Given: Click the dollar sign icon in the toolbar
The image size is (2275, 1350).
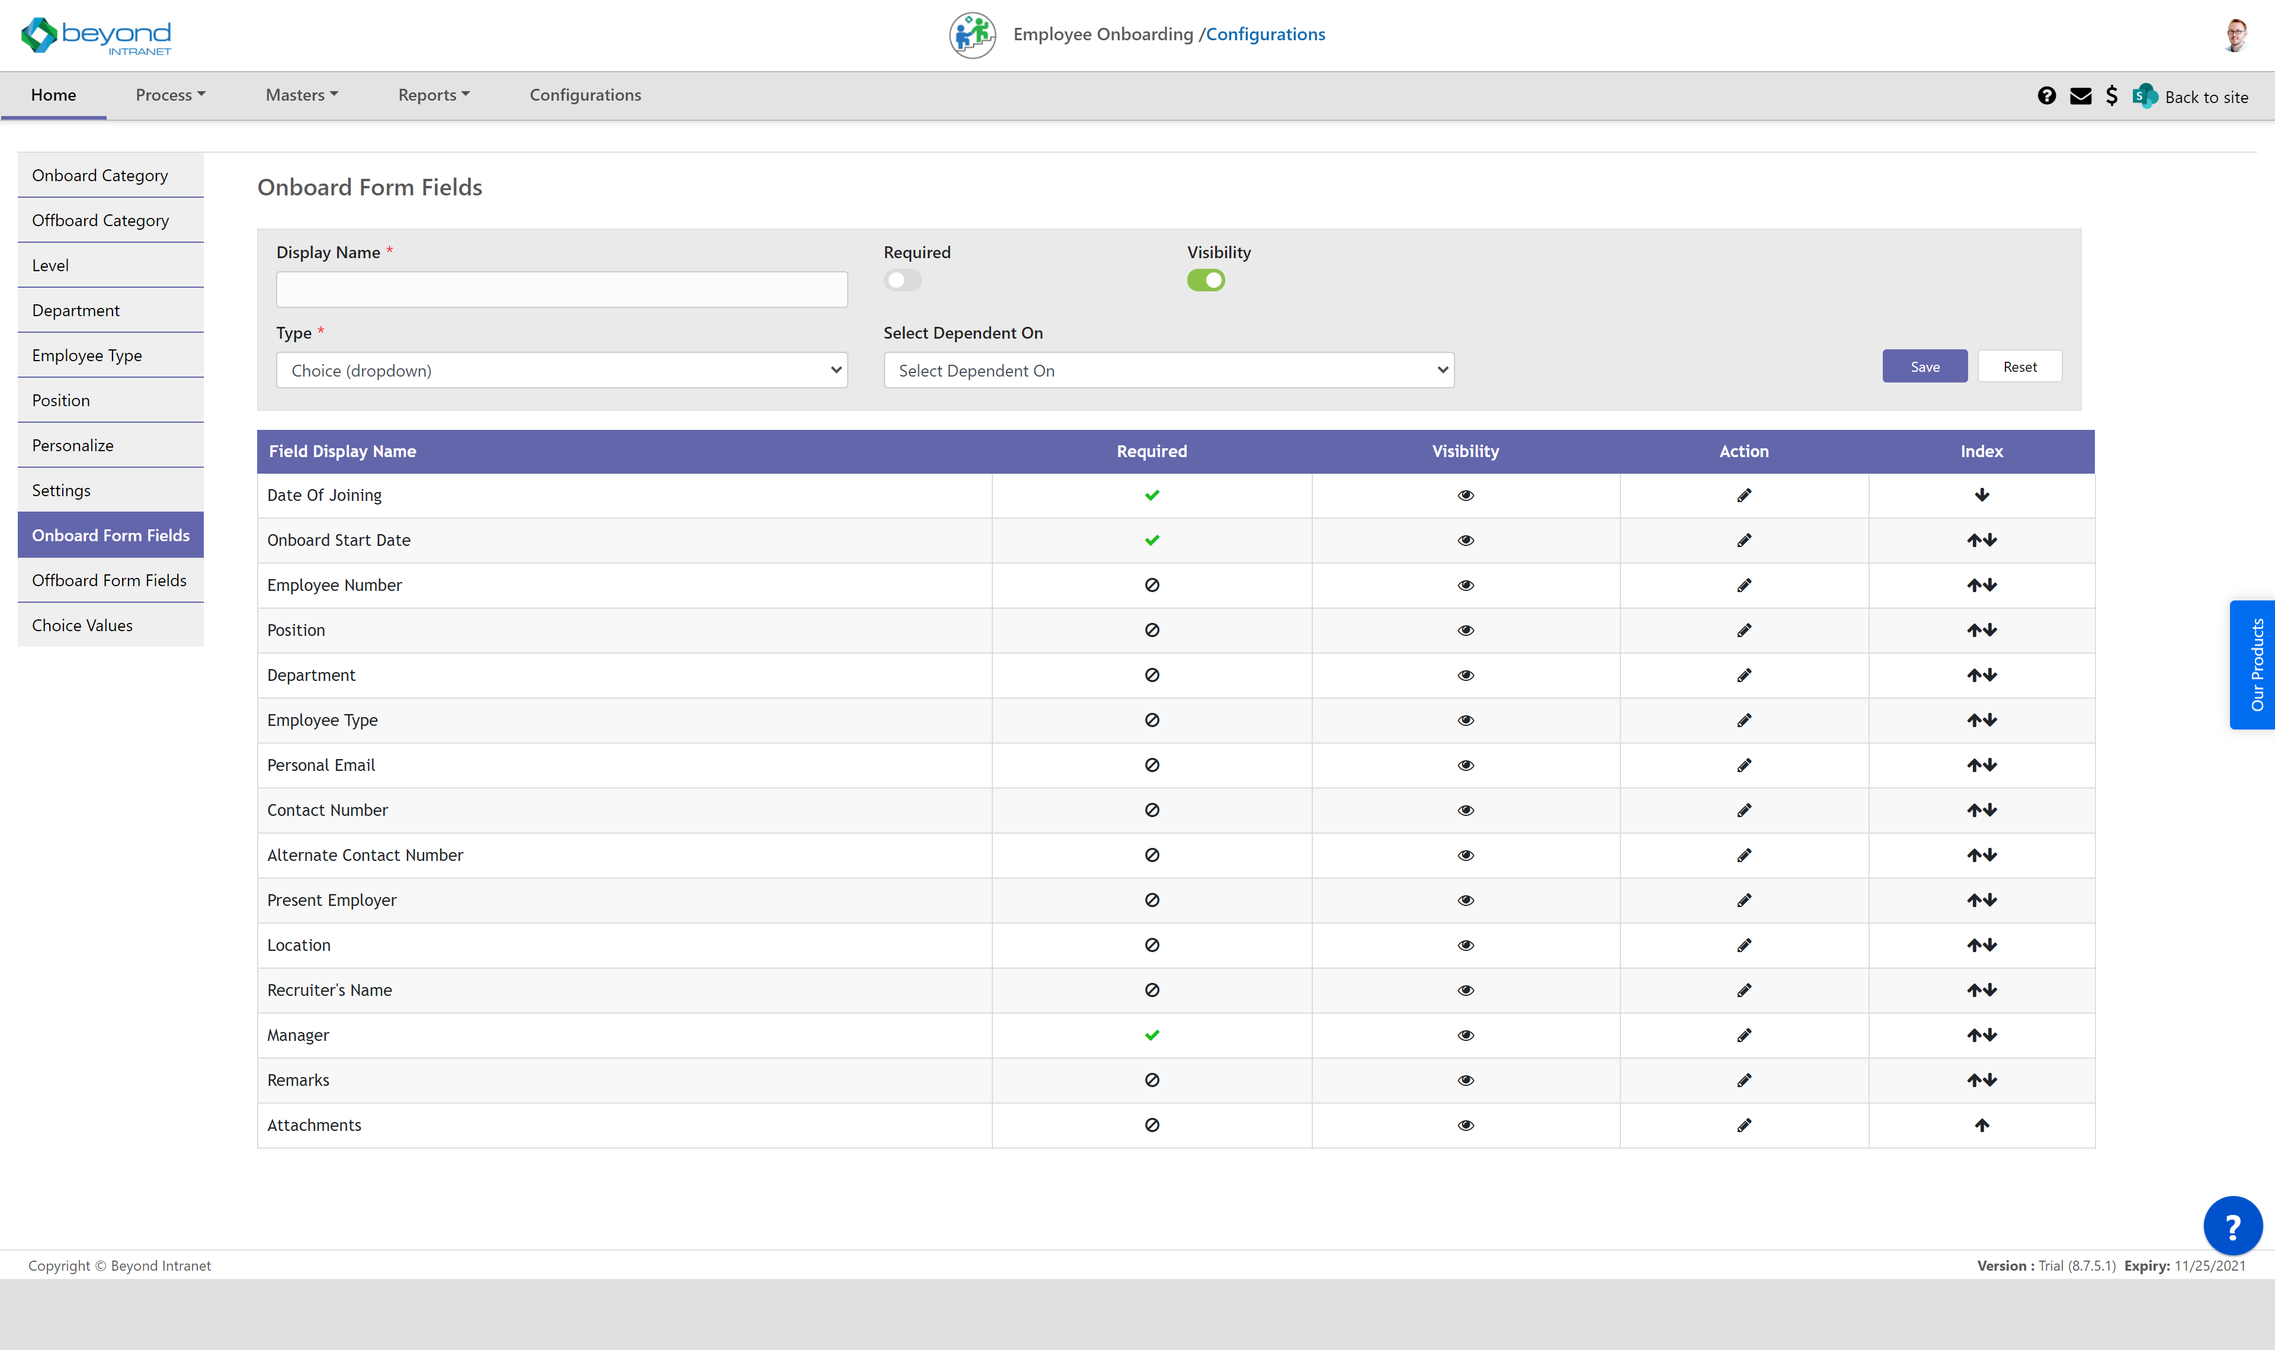Looking at the screenshot, I should coord(2112,95).
